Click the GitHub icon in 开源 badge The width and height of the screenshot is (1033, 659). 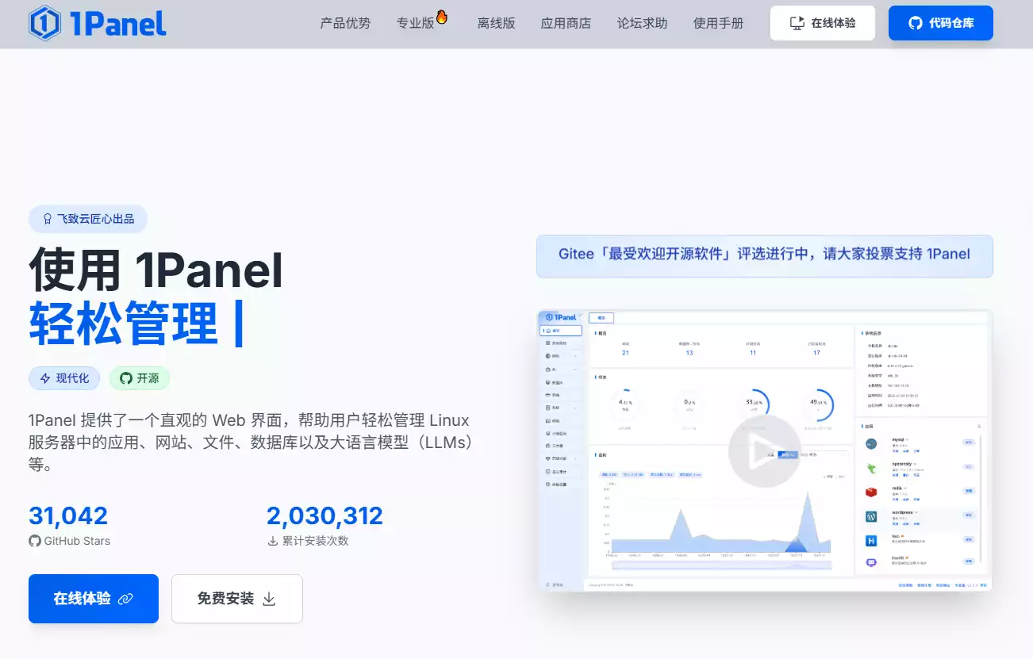pyautogui.click(x=125, y=378)
